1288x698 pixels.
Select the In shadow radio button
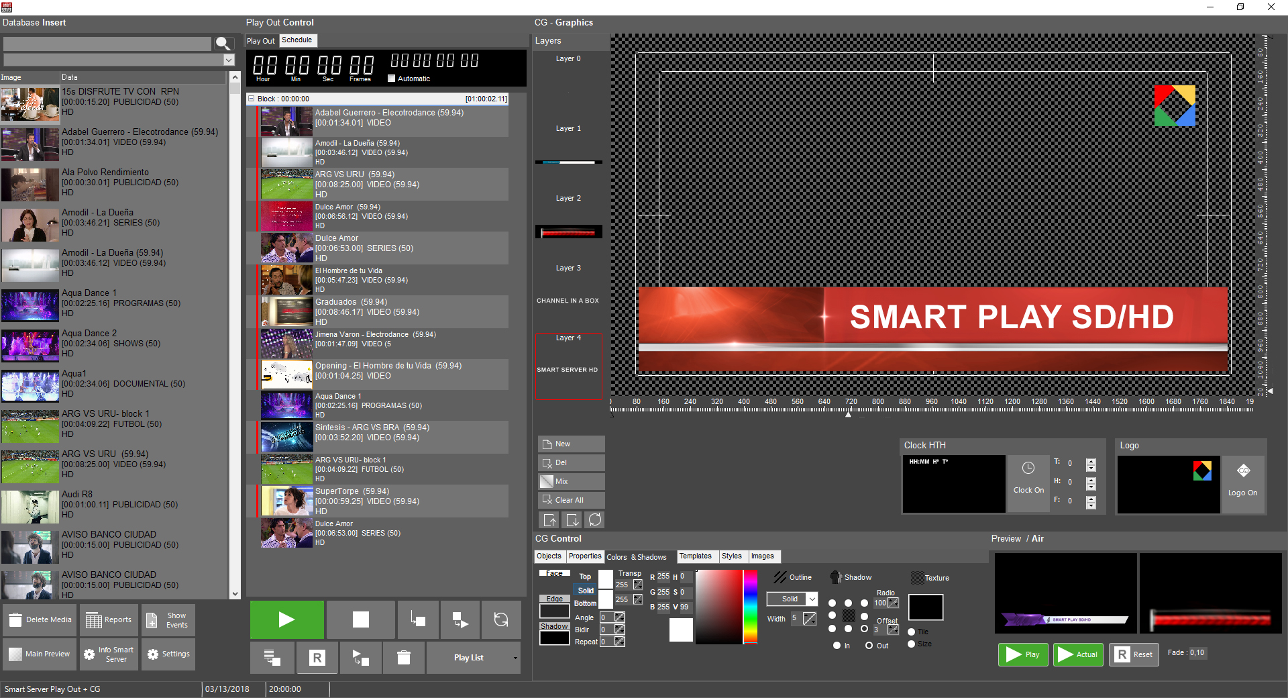[837, 646]
